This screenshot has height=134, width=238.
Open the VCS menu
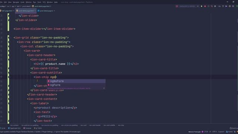[x=44, y=2]
